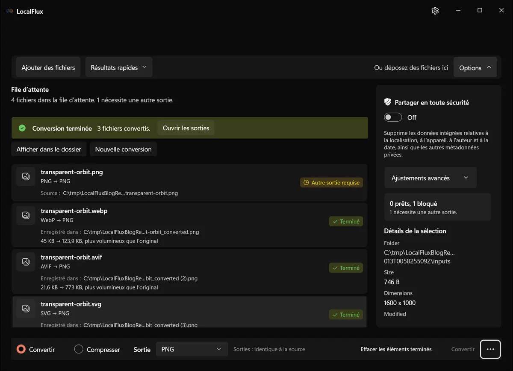
Task: Select the Convertir radio button
Action: point(21,349)
